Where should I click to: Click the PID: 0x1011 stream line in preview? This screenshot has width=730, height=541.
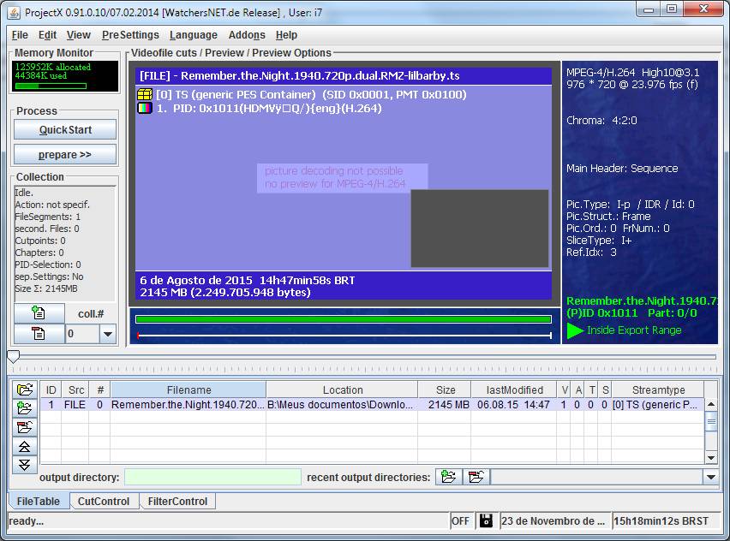tap(269, 109)
